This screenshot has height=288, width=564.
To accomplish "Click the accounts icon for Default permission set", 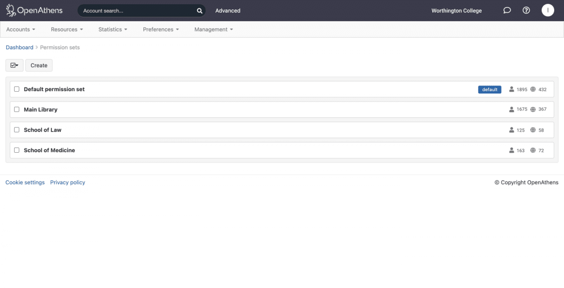I will (x=512, y=89).
